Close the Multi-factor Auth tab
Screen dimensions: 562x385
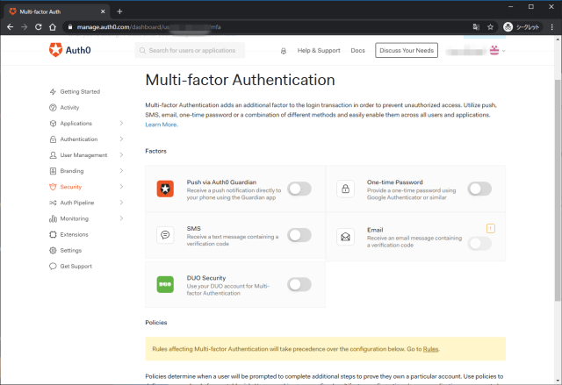pos(103,11)
